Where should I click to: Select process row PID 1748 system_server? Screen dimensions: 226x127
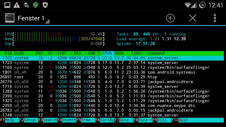point(112,115)
